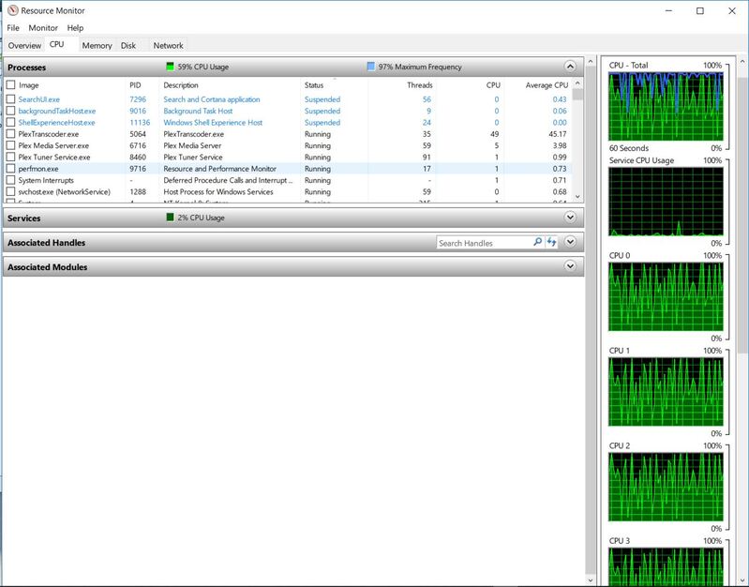Viewport: 749px width, 587px height.
Task: Expand the Associated Modules section
Action: 570,265
